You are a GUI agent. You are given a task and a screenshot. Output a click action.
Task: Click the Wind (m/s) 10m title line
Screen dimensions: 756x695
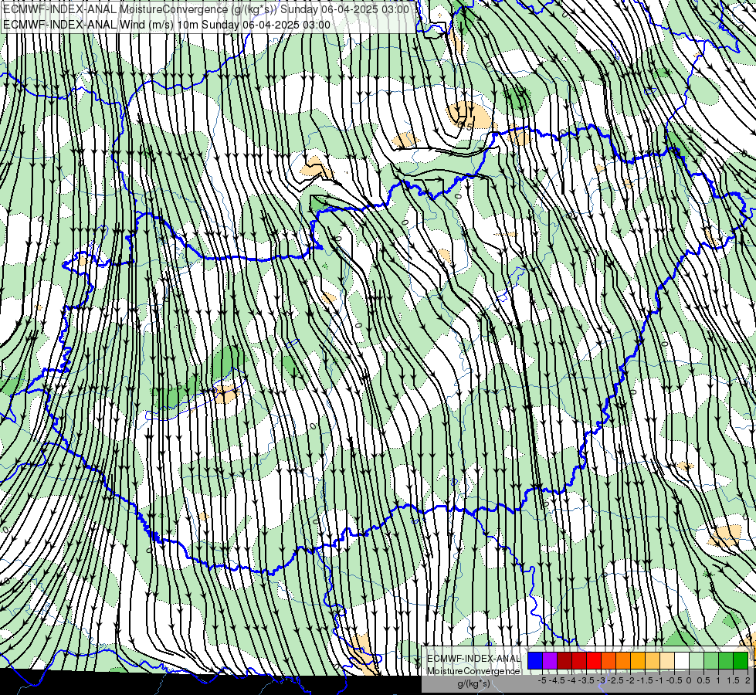(x=166, y=25)
